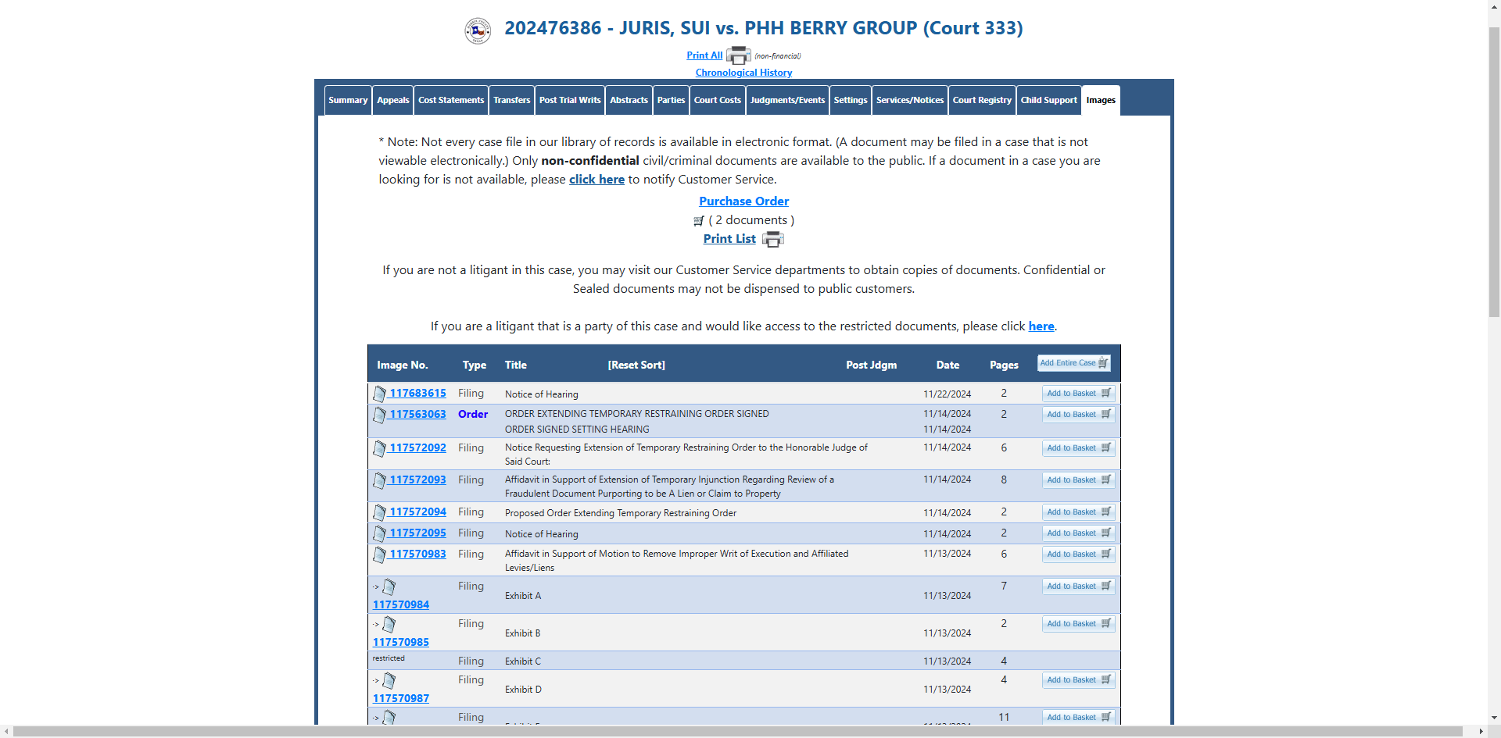Open document icon for image 117572095
The height and width of the screenshot is (738, 1501).
(380, 533)
